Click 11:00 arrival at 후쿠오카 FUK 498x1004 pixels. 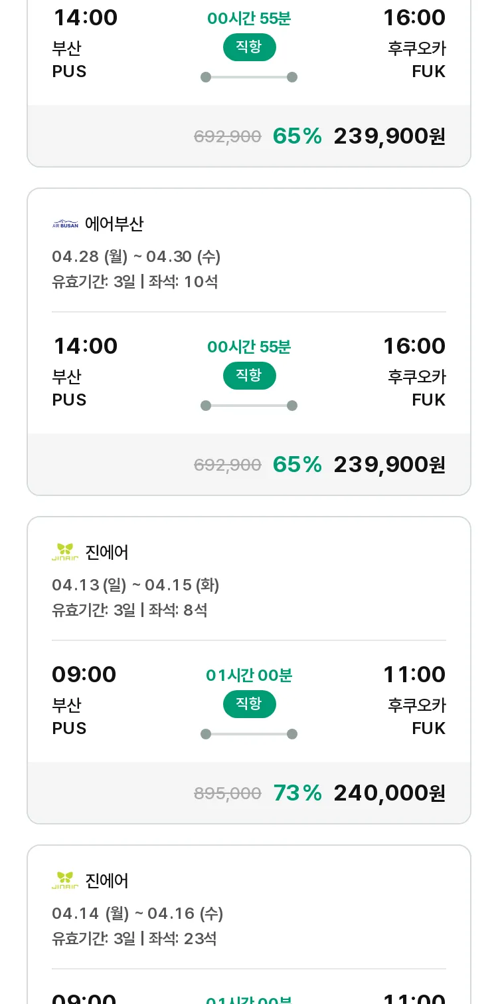(414, 674)
